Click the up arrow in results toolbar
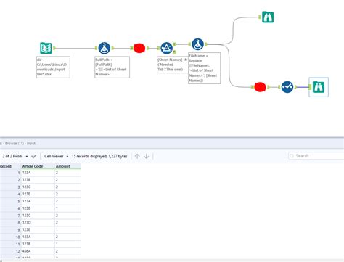The height and width of the screenshot is (262, 344). click(137, 156)
